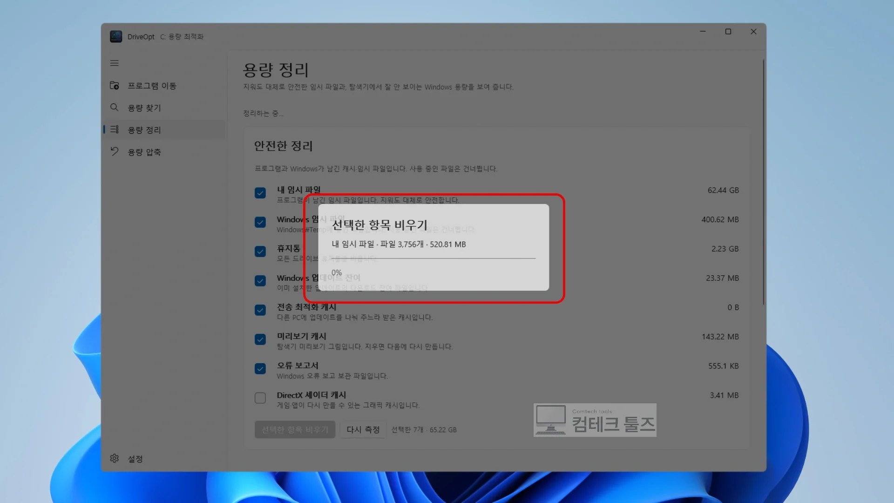The height and width of the screenshot is (503, 894).
Task: Open 설정 at sidebar bottom
Action: point(164,459)
